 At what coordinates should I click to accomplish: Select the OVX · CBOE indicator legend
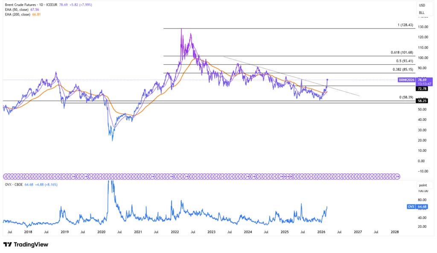pyautogui.click(x=15, y=185)
